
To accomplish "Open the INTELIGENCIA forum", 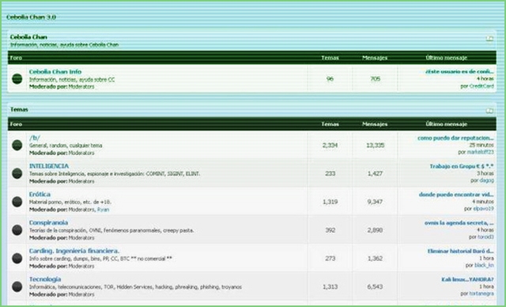I will pos(49,166).
